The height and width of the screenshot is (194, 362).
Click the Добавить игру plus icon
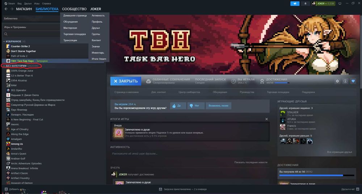pos(6,189)
